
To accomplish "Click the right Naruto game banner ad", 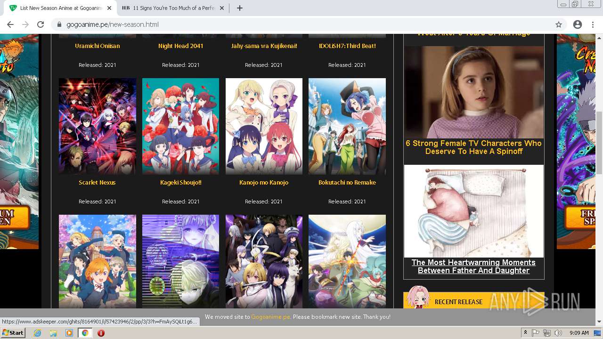I will 576,141.
